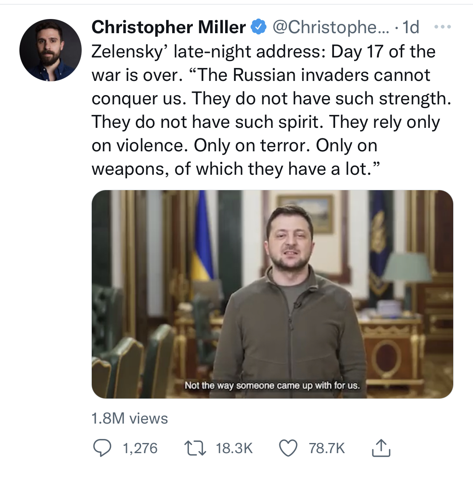Click the 1,276 replies count
473x477 pixels.
140,448
